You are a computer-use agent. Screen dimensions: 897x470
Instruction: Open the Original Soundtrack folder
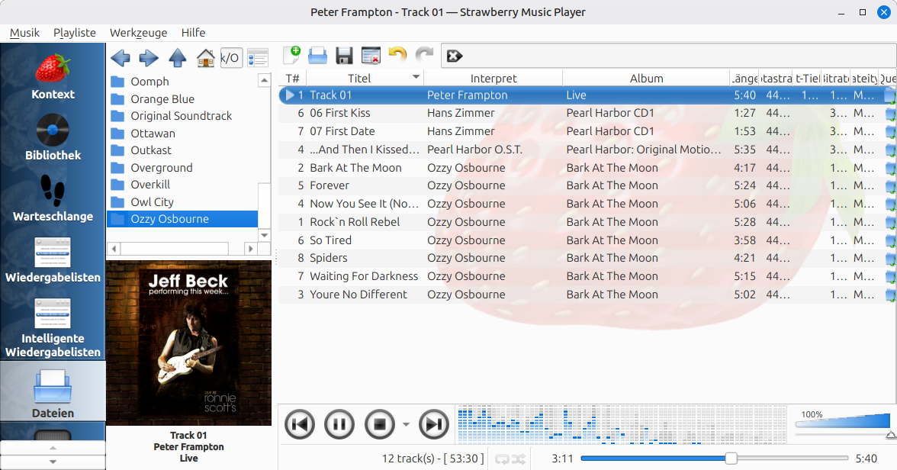point(182,116)
